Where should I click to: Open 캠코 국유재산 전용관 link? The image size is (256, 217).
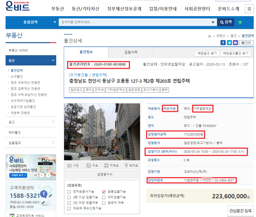25,82
